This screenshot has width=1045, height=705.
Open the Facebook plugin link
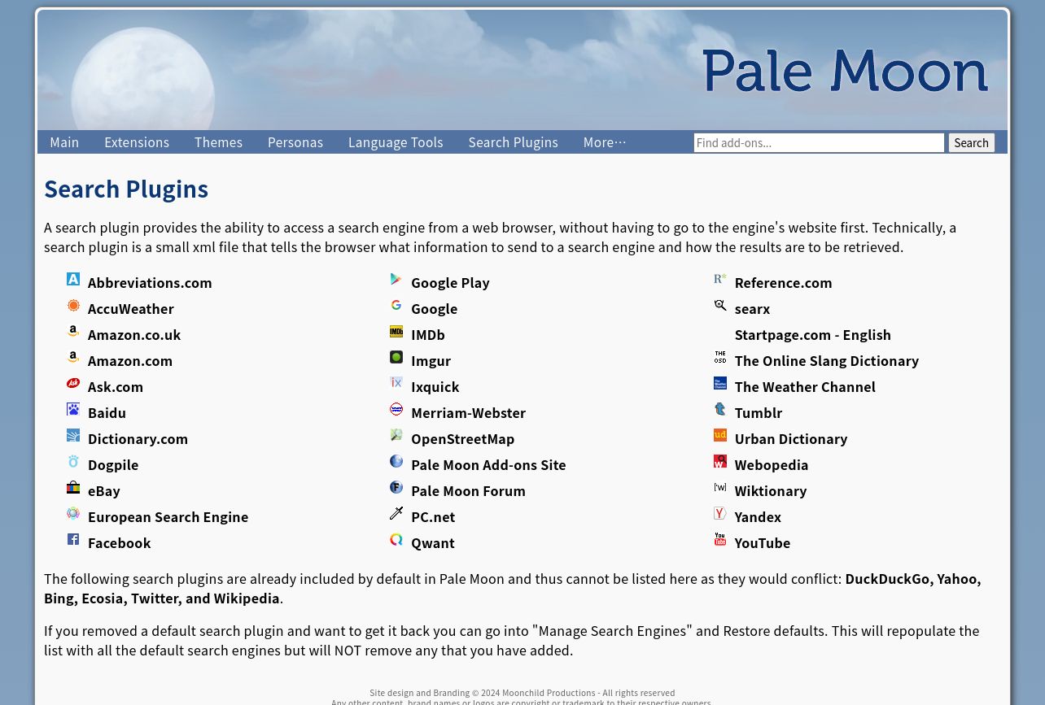point(119,543)
